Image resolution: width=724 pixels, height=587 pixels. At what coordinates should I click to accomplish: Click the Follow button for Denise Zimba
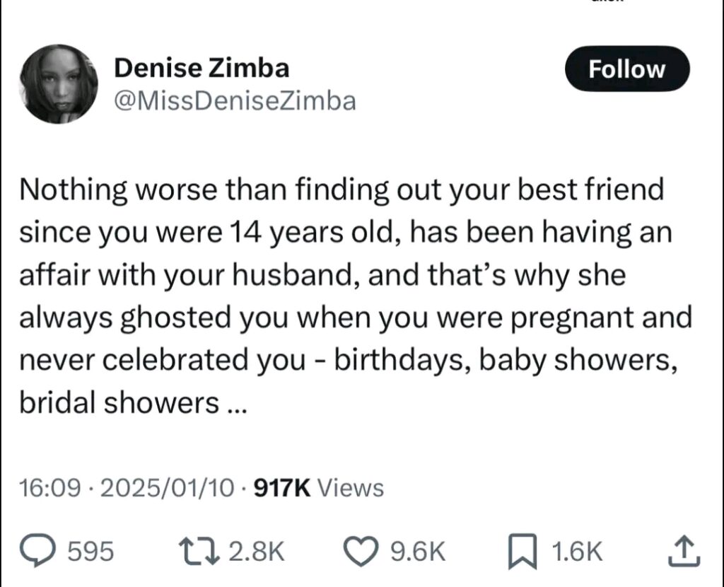click(x=628, y=69)
